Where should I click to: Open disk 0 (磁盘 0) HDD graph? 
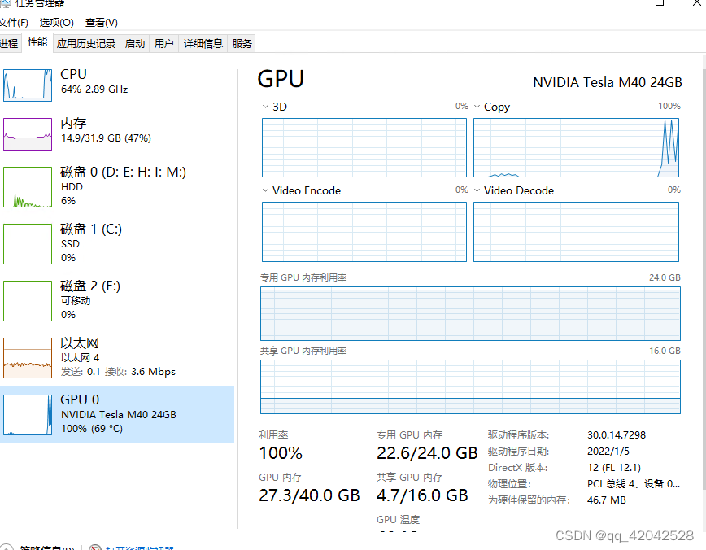pyautogui.click(x=28, y=187)
